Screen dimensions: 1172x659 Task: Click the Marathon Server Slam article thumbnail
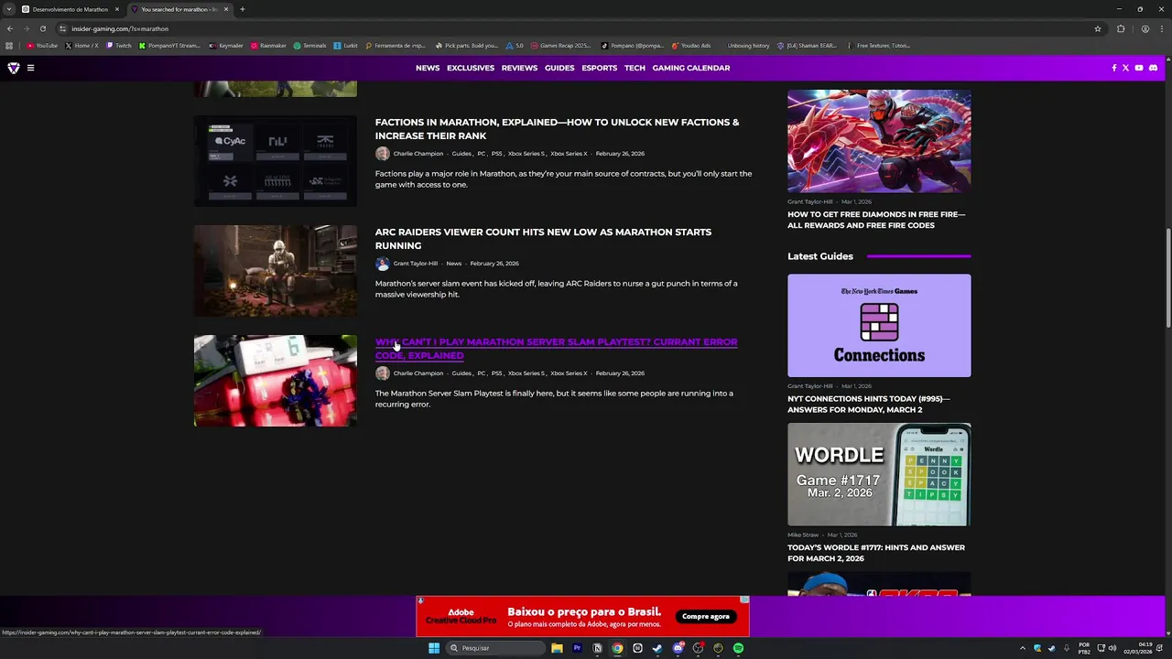coord(276,381)
